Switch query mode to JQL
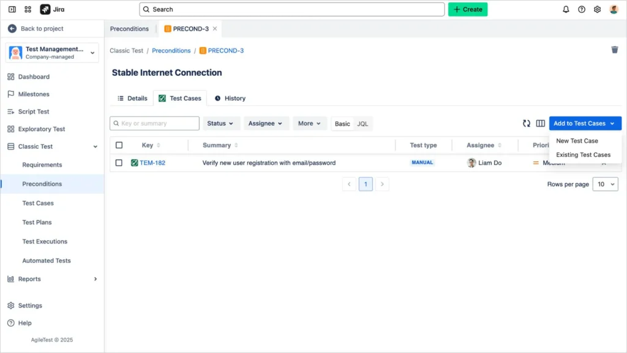The image size is (627, 353). (362, 124)
